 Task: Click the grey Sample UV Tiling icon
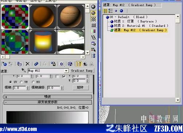coord(93,25)
